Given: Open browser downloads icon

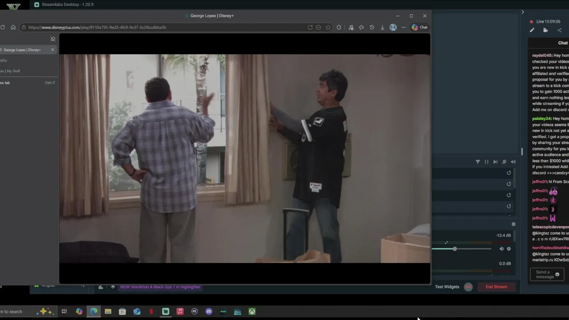Looking at the screenshot, I should [382, 27].
